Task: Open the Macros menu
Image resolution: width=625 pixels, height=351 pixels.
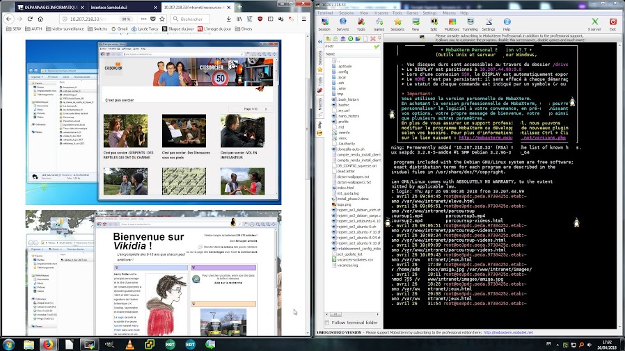Action: pyautogui.click(x=449, y=13)
